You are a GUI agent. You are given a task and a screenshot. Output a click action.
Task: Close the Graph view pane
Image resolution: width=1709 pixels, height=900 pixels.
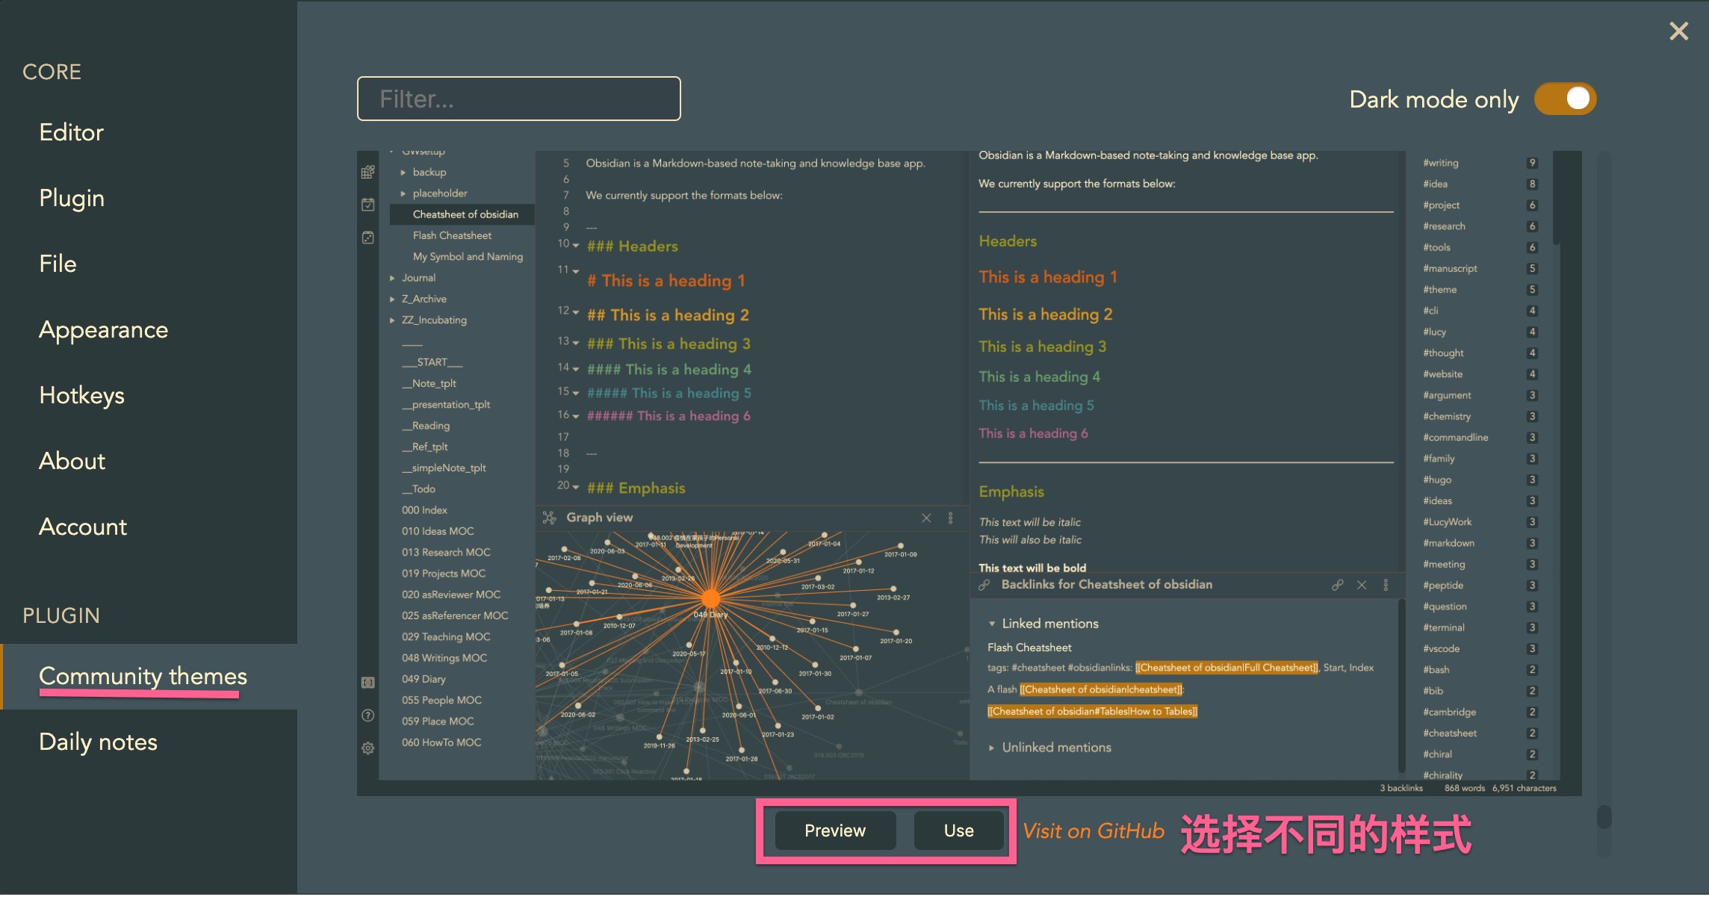[x=926, y=518]
